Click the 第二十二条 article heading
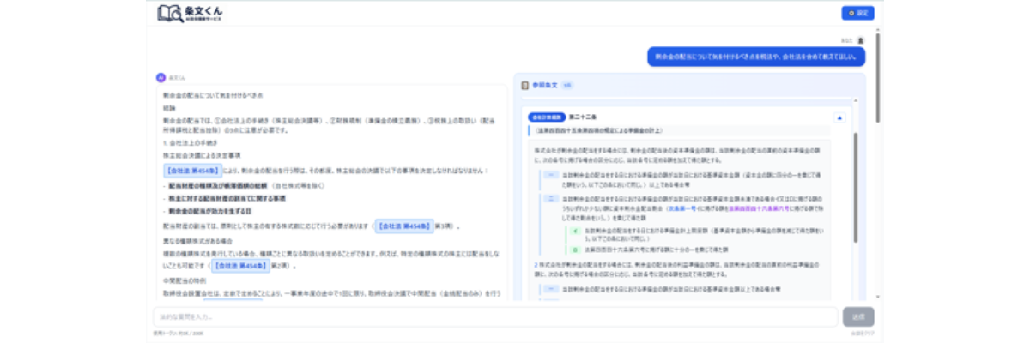This screenshot has height=343, width=1030. coord(582,117)
